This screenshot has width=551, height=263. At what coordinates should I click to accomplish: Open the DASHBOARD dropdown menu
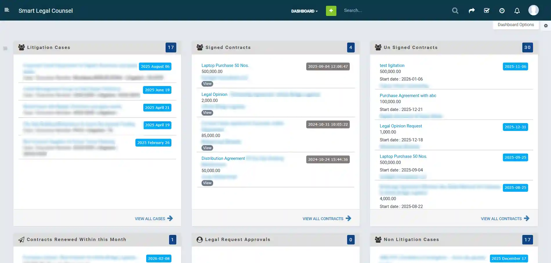point(304,11)
